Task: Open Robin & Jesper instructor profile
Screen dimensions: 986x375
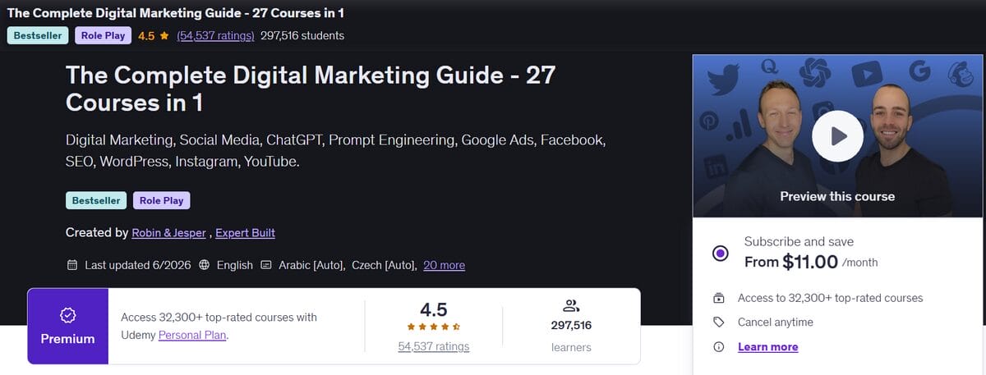Action: [170, 233]
